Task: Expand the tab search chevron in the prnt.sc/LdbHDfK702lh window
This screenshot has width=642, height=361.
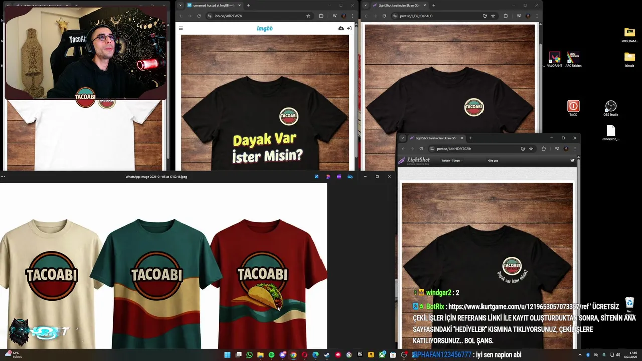Action: 403,138
